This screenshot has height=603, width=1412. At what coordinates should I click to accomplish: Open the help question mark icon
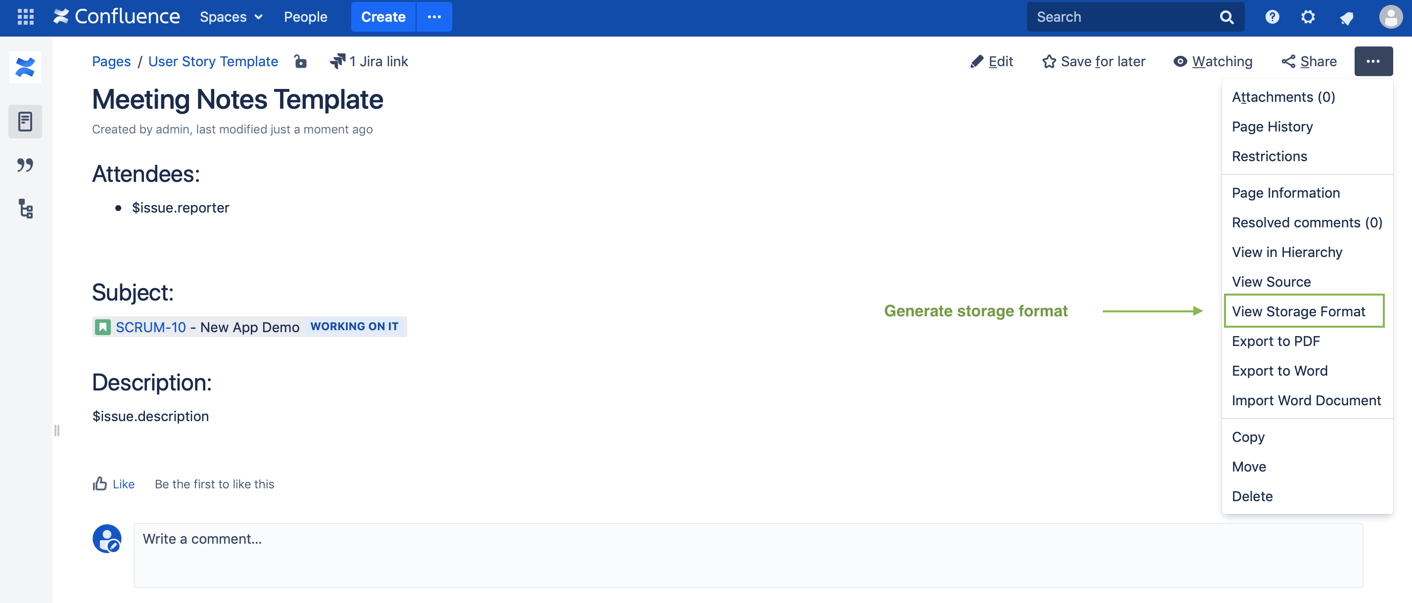tap(1271, 17)
